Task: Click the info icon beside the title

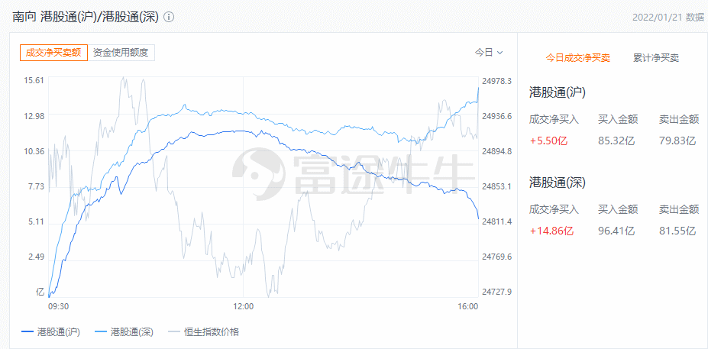Action: click(x=169, y=18)
